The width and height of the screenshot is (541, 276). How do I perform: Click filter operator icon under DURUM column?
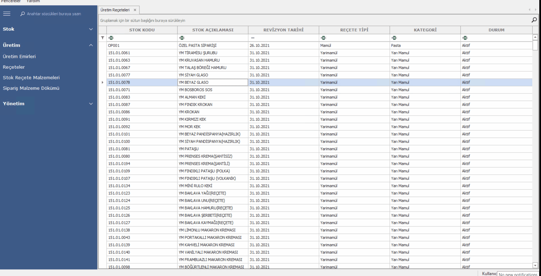click(465, 38)
